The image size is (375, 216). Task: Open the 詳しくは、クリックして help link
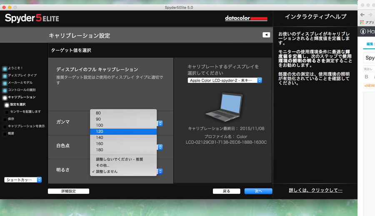315,190
